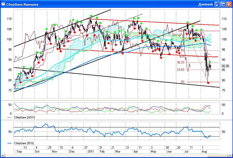Minimize the Сбербанк Ишимоку chart window
The height and width of the screenshot is (158, 233).
(217, 4)
